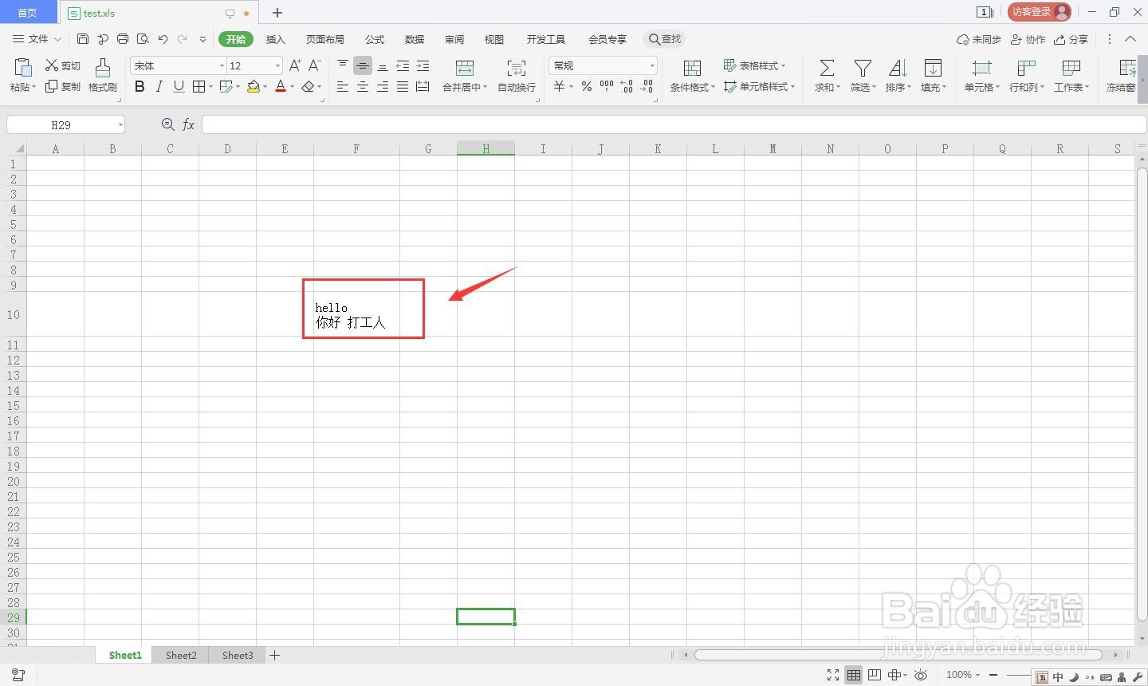Open the Data (数据) tab
1148x686 pixels.
[x=415, y=39]
